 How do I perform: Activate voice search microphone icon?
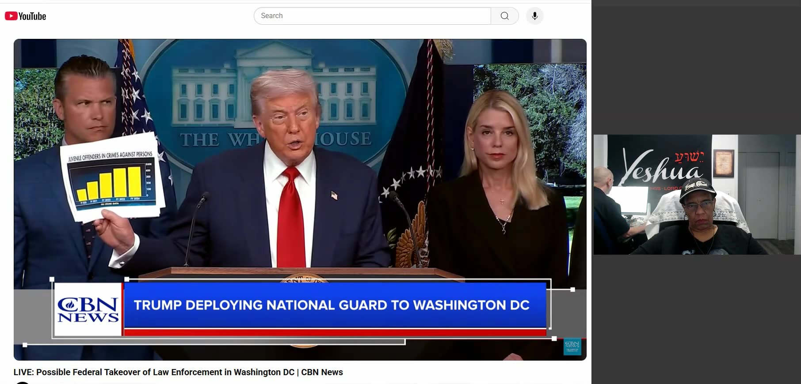pos(534,16)
